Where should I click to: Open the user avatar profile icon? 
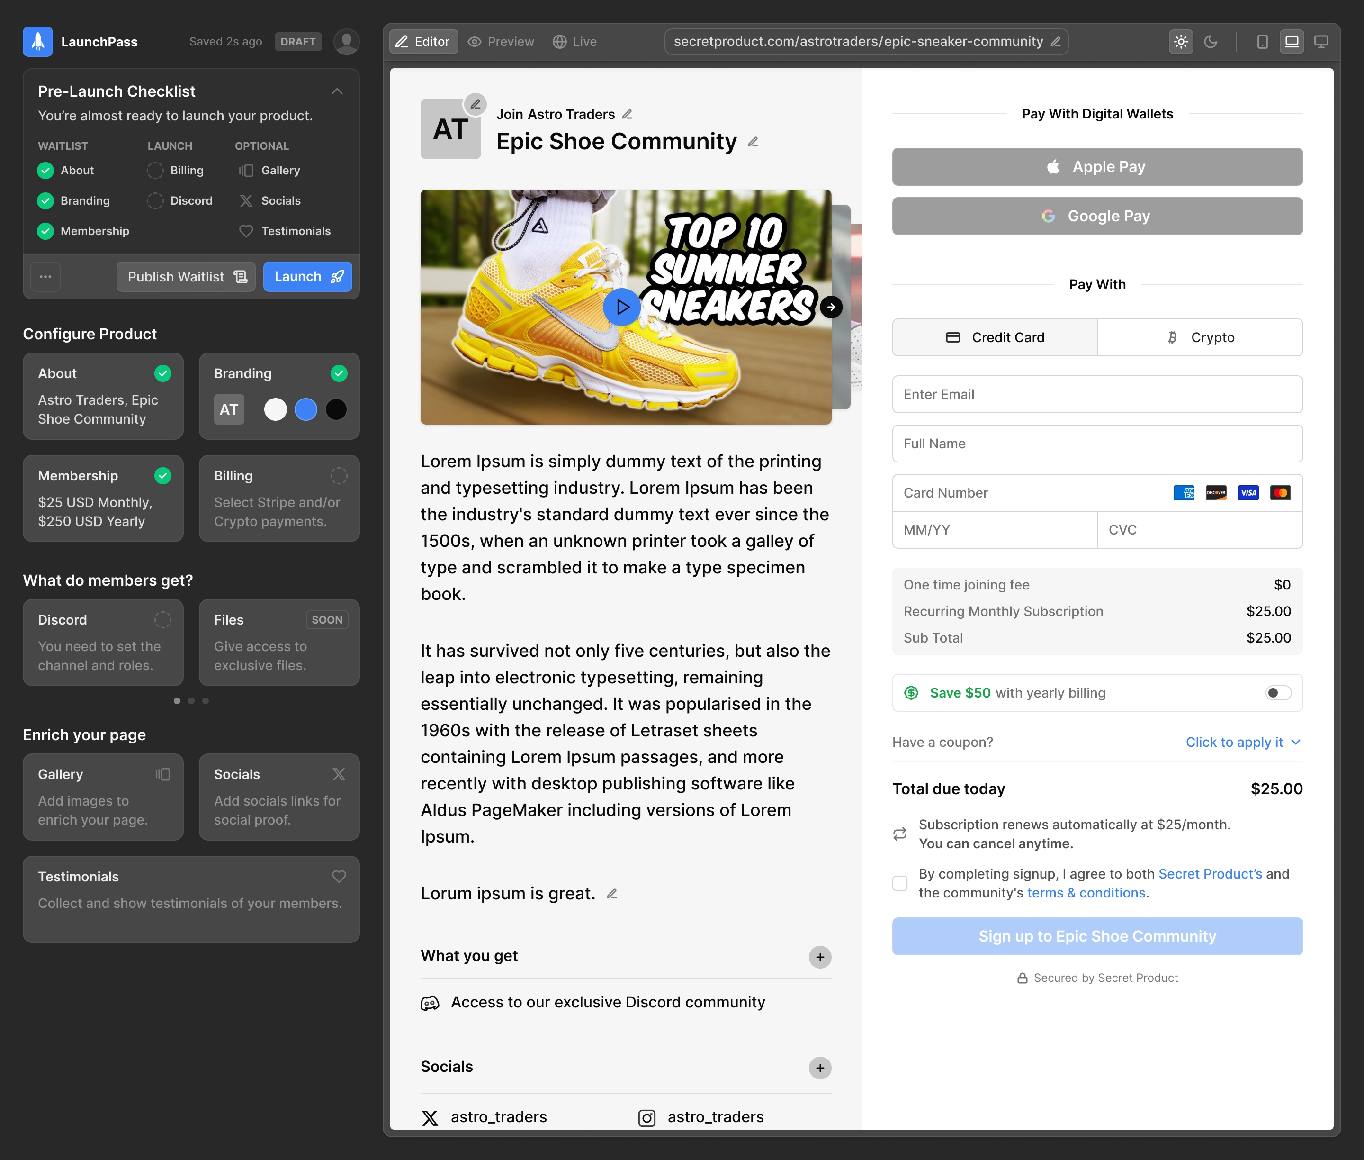(346, 41)
